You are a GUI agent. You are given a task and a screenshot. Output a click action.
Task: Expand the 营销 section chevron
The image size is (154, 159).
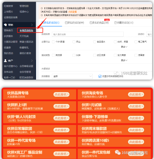[x=32, y=25]
